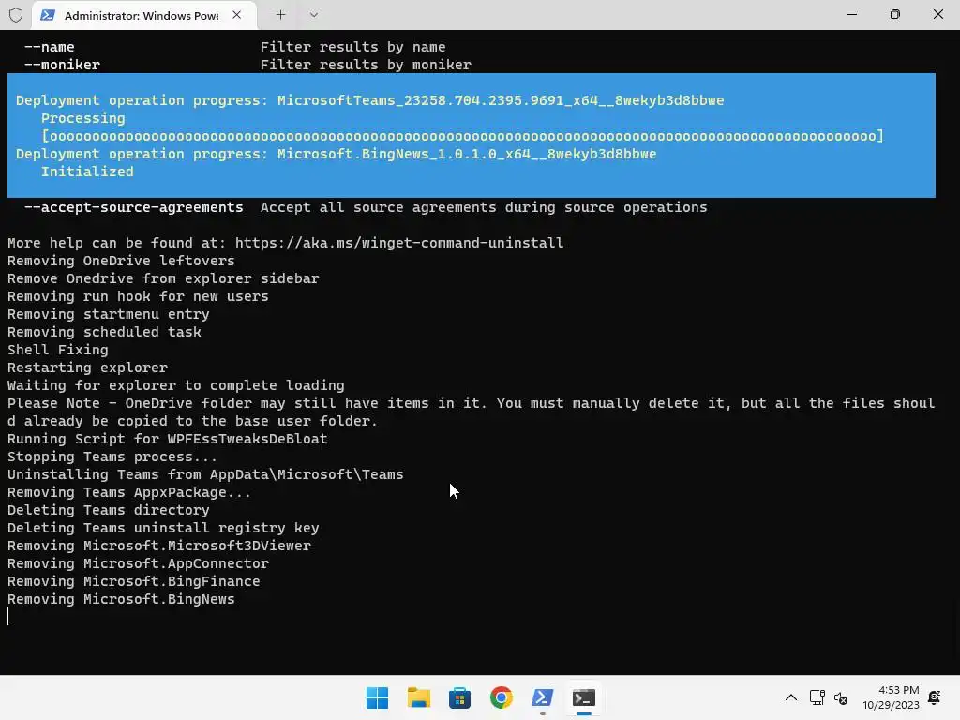Expand the new tab profile dropdown

[313, 15]
